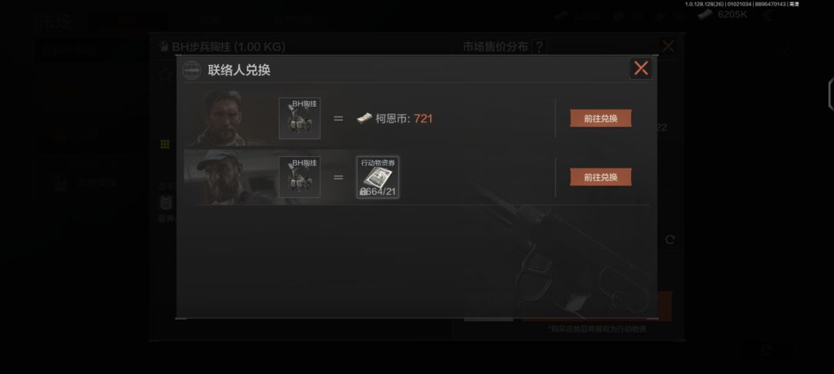The width and height of the screenshot is (834, 374).
Task: Select the BH胸挂 item in second row
Action: 300,177
